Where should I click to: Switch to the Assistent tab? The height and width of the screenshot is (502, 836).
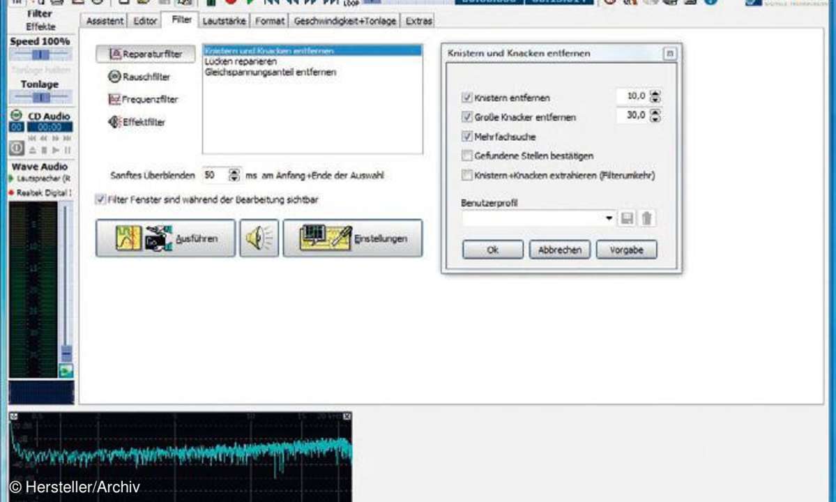tap(105, 21)
